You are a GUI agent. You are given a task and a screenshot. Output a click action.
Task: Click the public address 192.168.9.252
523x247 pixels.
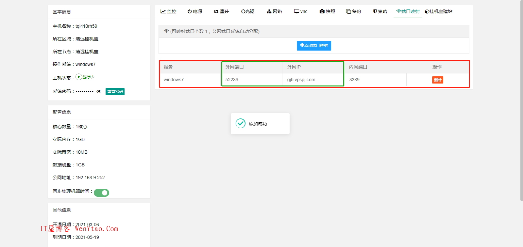click(90, 178)
